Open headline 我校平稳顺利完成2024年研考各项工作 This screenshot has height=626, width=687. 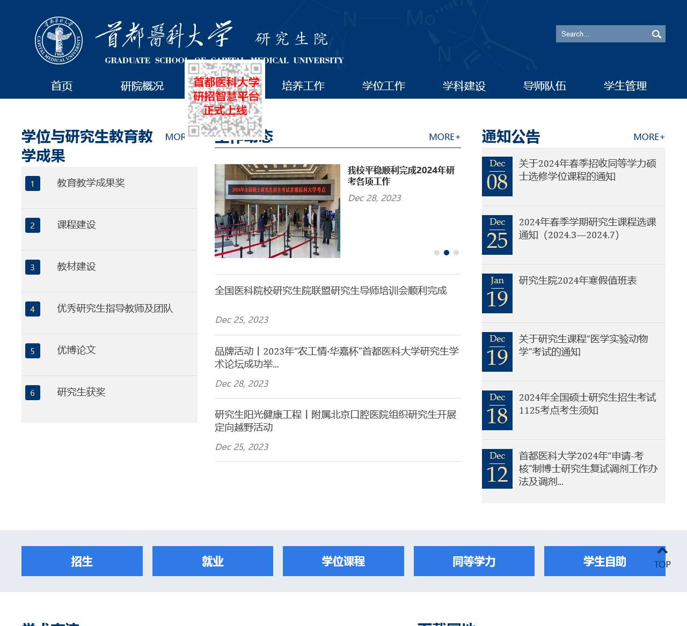[x=401, y=176]
